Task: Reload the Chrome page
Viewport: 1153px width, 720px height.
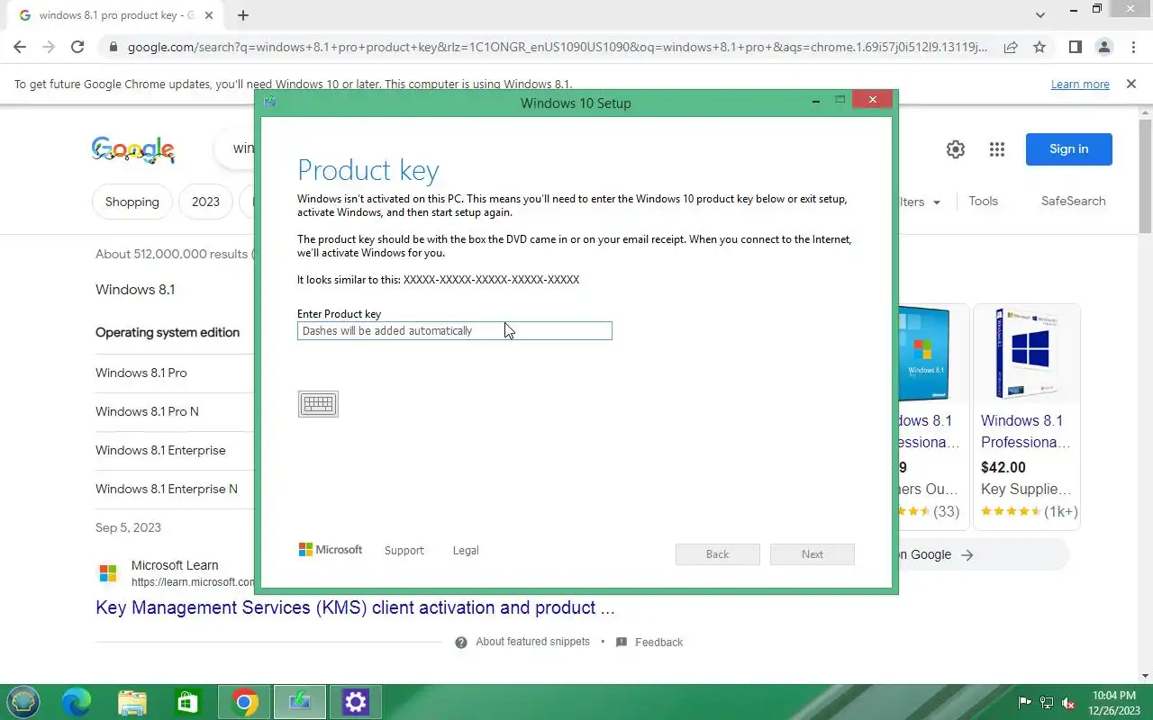Action: [77, 47]
